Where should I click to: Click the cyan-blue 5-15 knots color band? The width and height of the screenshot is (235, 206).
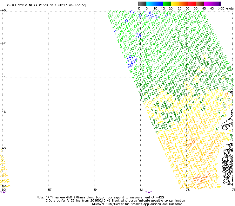155,4
